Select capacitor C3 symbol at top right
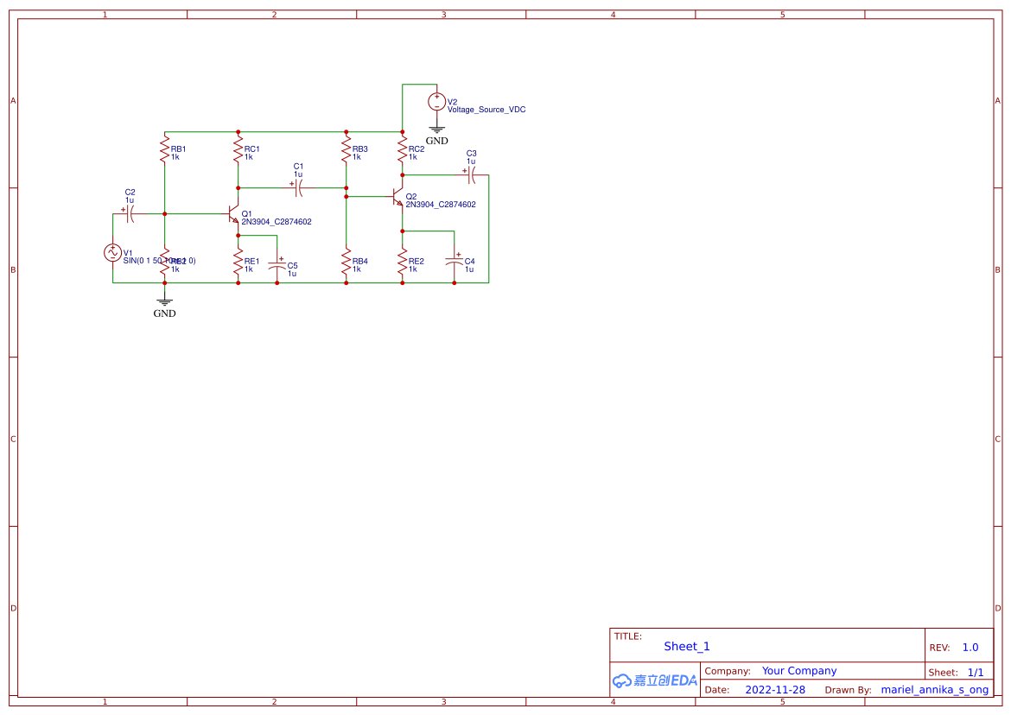This screenshot has height=715, width=1011. click(469, 174)
